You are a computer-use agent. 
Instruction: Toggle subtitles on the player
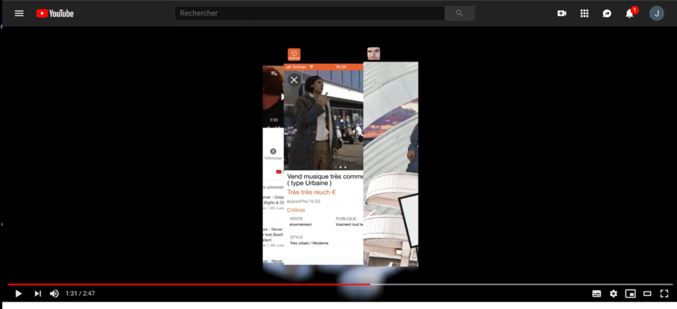click(596, 293)
